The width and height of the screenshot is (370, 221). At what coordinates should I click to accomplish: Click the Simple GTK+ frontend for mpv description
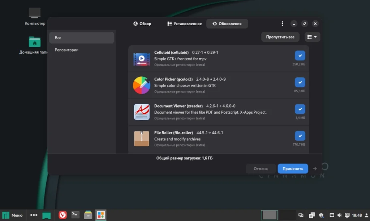(x=180, y=59)
